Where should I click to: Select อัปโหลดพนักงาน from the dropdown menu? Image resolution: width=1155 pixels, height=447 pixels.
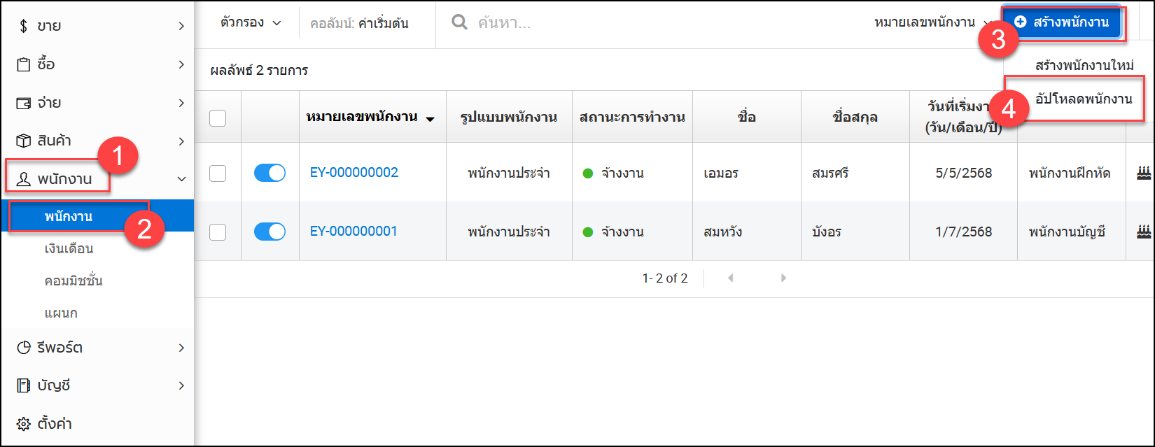coord(1083,99)
